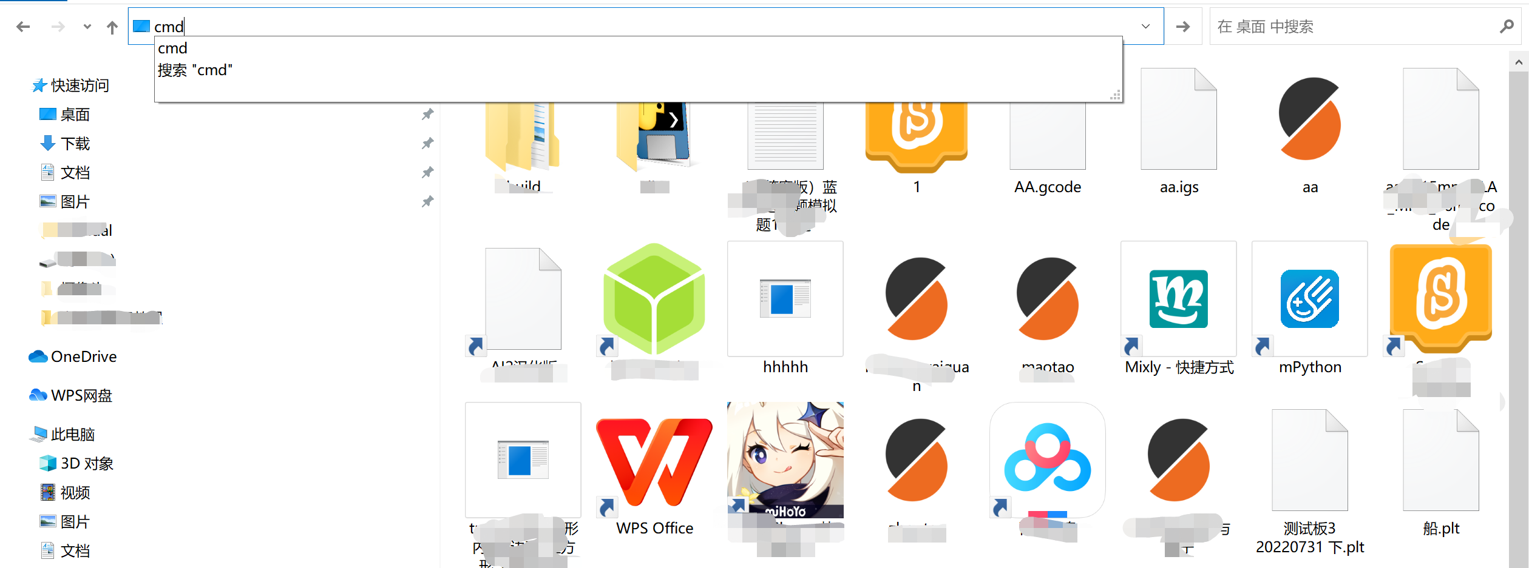1529x568 pixels.
Task: Click pin icon beside 下载
Action: click(x=427, y=144)
